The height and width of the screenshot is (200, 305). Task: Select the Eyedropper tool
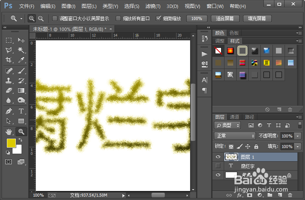(21, 60)
